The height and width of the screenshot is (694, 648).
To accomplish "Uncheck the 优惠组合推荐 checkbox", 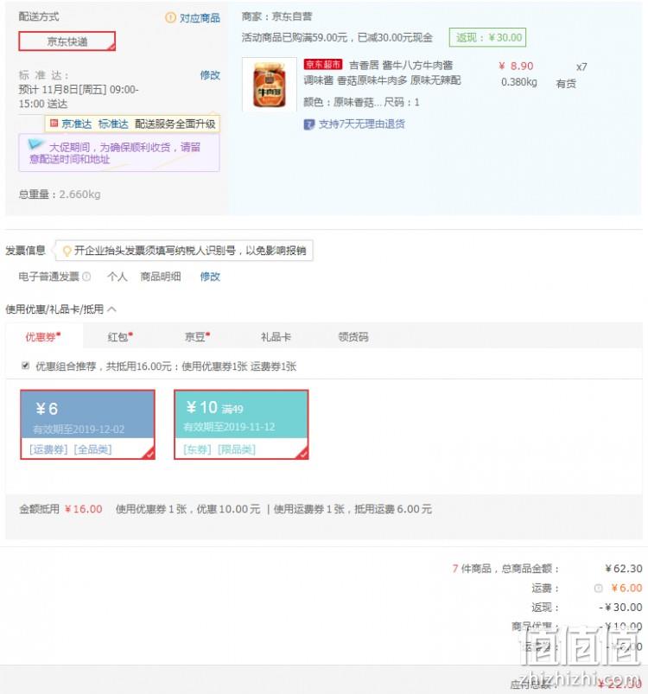I will [25, 366].
